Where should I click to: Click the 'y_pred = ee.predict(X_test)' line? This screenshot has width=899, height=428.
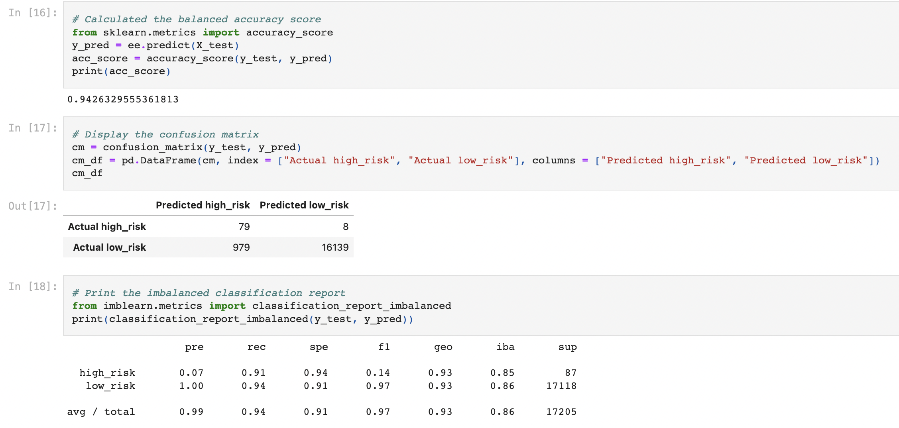tap(155, 45)
